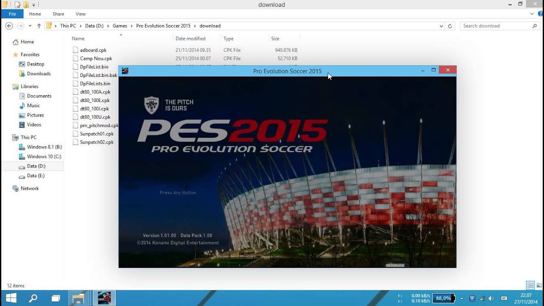Open Network in navigation pane
This screenshot has width=544, height=306.
point(29,188)
